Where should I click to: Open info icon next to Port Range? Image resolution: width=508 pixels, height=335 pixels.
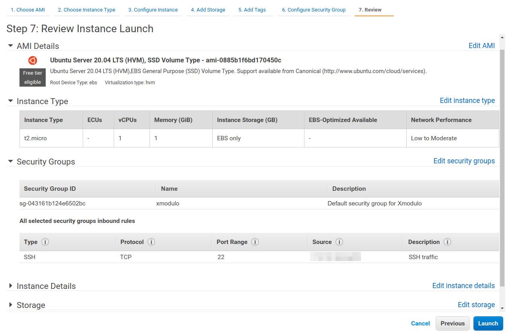tap(255, 242)
